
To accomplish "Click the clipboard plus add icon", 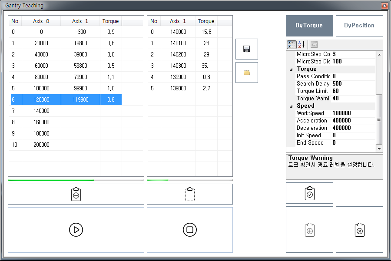I will tap(309, 230).
